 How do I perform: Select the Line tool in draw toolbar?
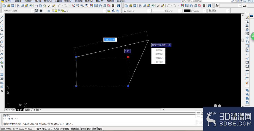coord(2,17)
